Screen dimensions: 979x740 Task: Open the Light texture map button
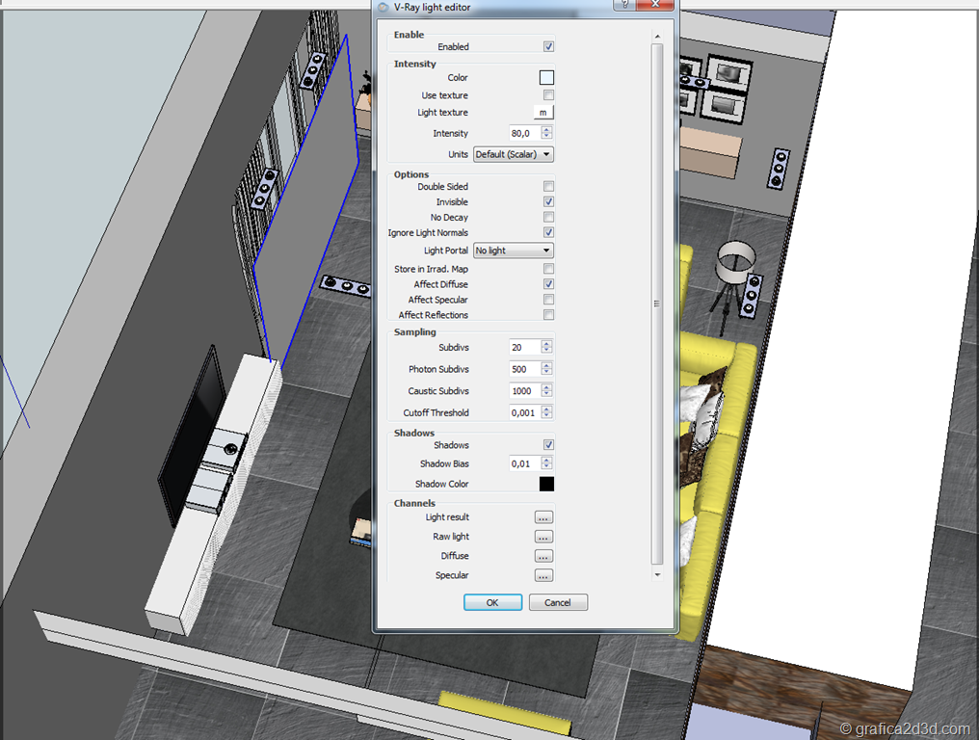(543, 113)
